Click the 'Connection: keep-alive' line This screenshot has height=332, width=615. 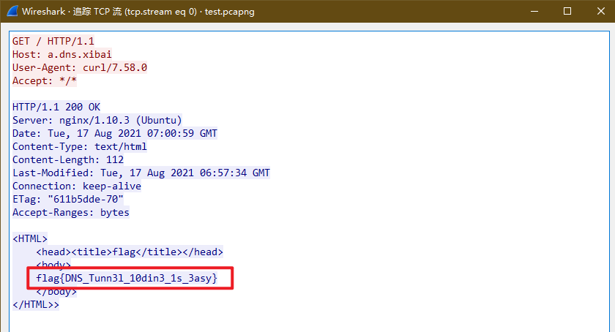click(76, 186)
